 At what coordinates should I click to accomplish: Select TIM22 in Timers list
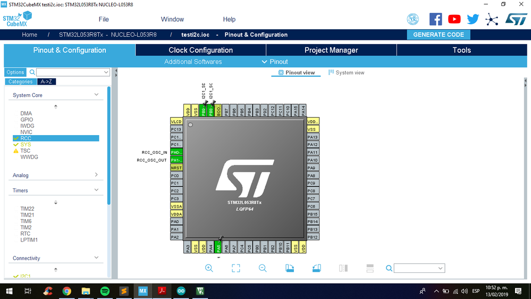pos(27,209)
